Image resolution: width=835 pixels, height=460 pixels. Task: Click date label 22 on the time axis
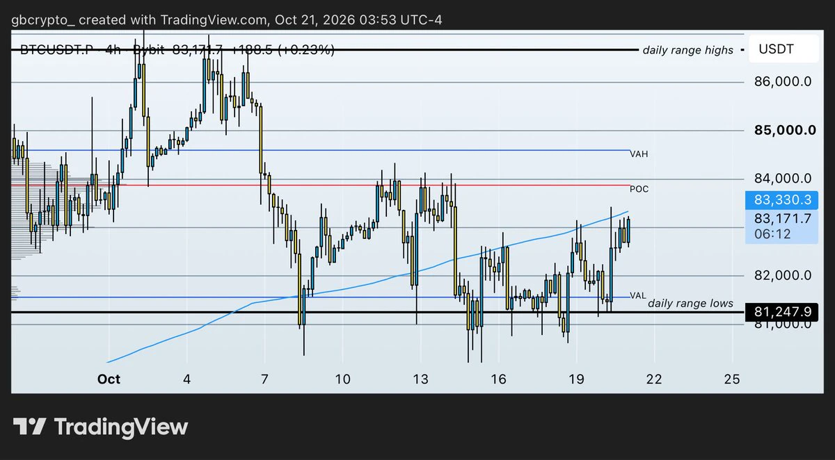[x=653, y=379]
